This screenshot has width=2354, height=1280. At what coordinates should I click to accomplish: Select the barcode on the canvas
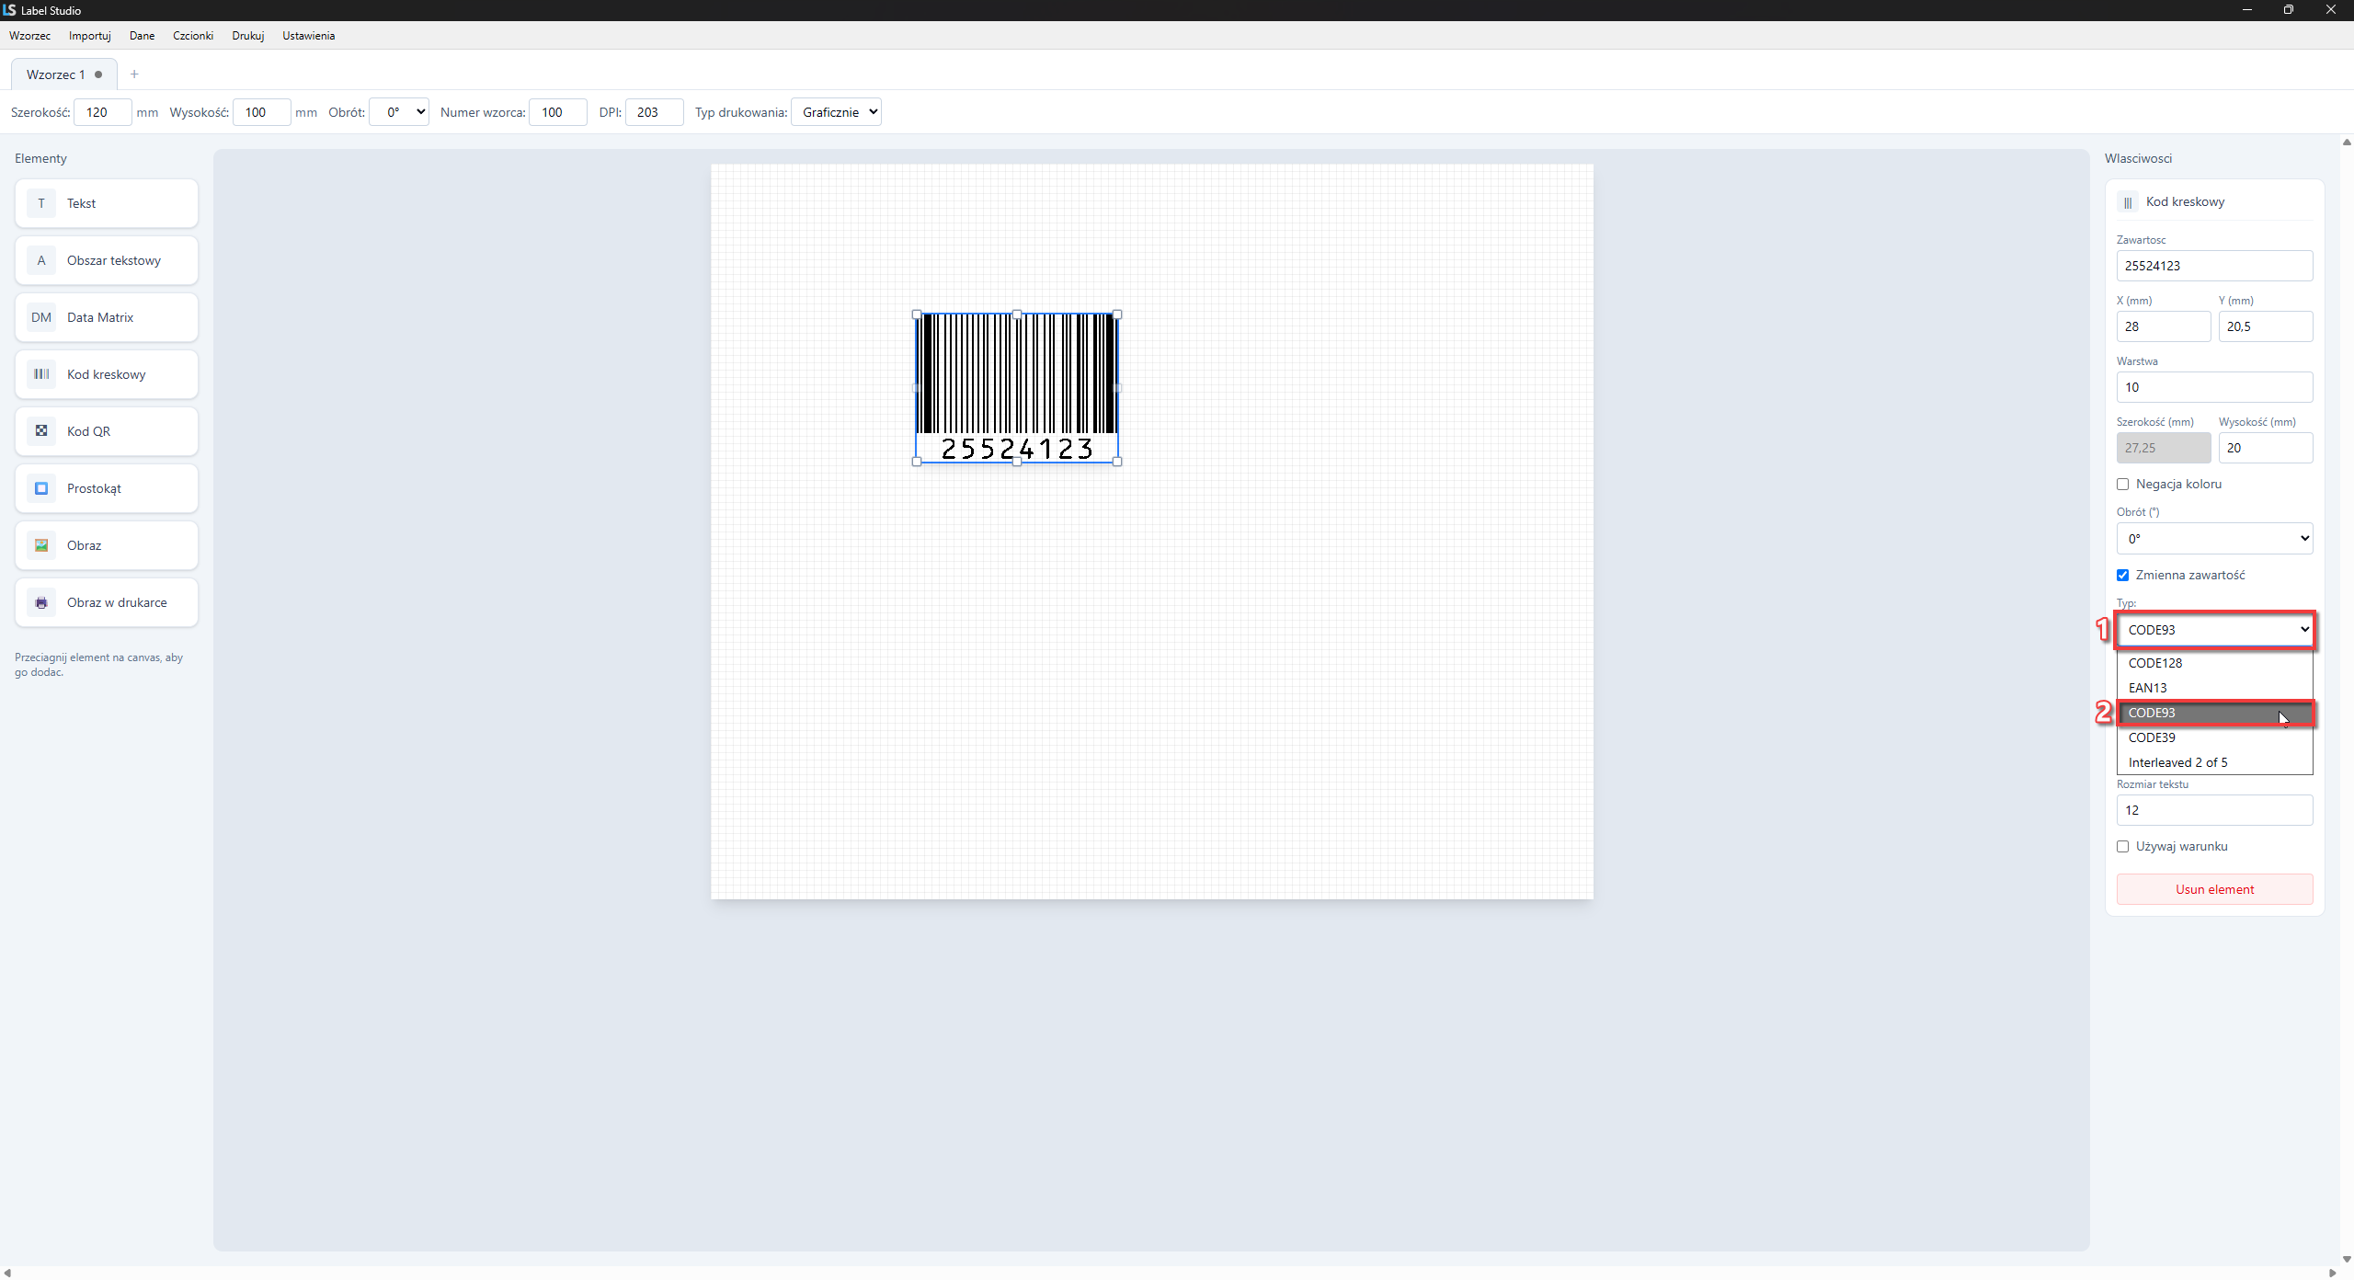[x=1017, y=387]
